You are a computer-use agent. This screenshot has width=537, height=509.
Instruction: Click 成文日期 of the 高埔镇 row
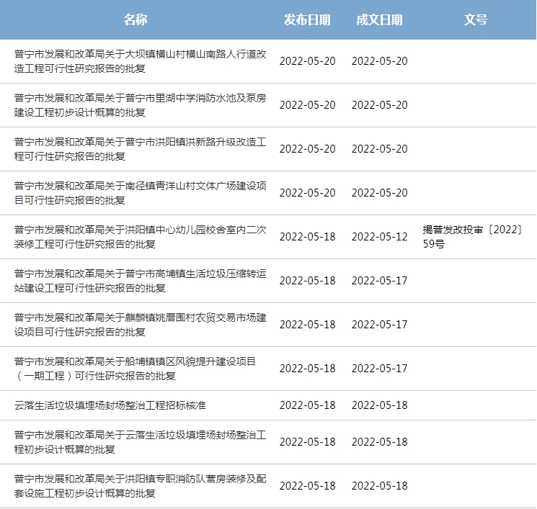(379, 281)
